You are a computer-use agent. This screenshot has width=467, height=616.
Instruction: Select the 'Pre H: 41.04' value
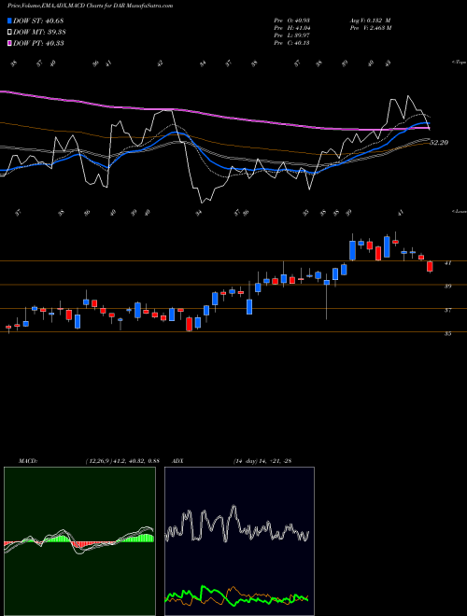coord(292,27)
